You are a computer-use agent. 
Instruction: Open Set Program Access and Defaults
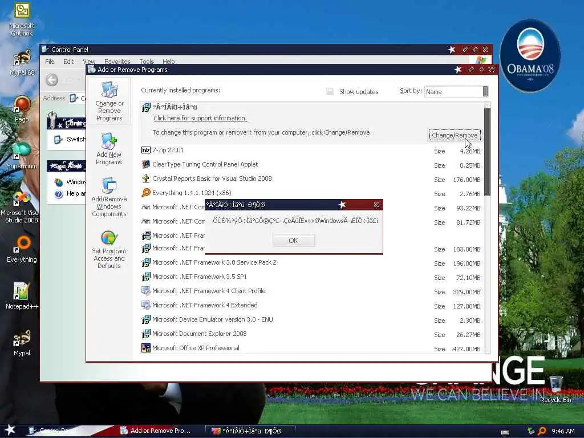click(x=109, y=250)
